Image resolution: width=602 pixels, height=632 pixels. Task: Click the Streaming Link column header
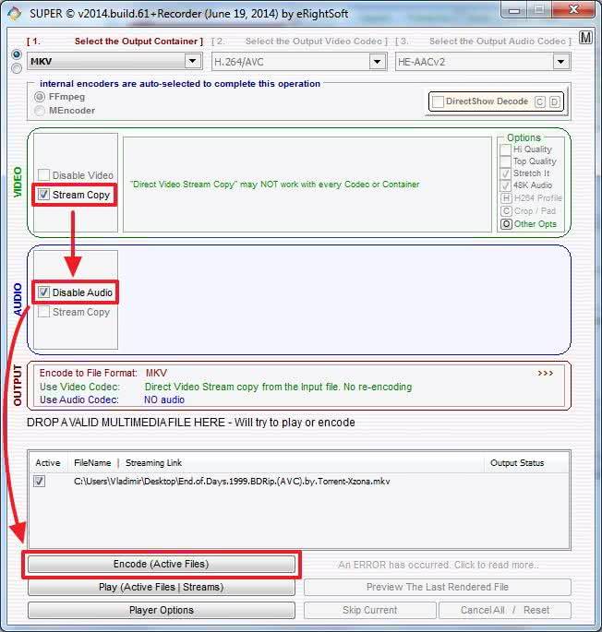coord(153,463)
